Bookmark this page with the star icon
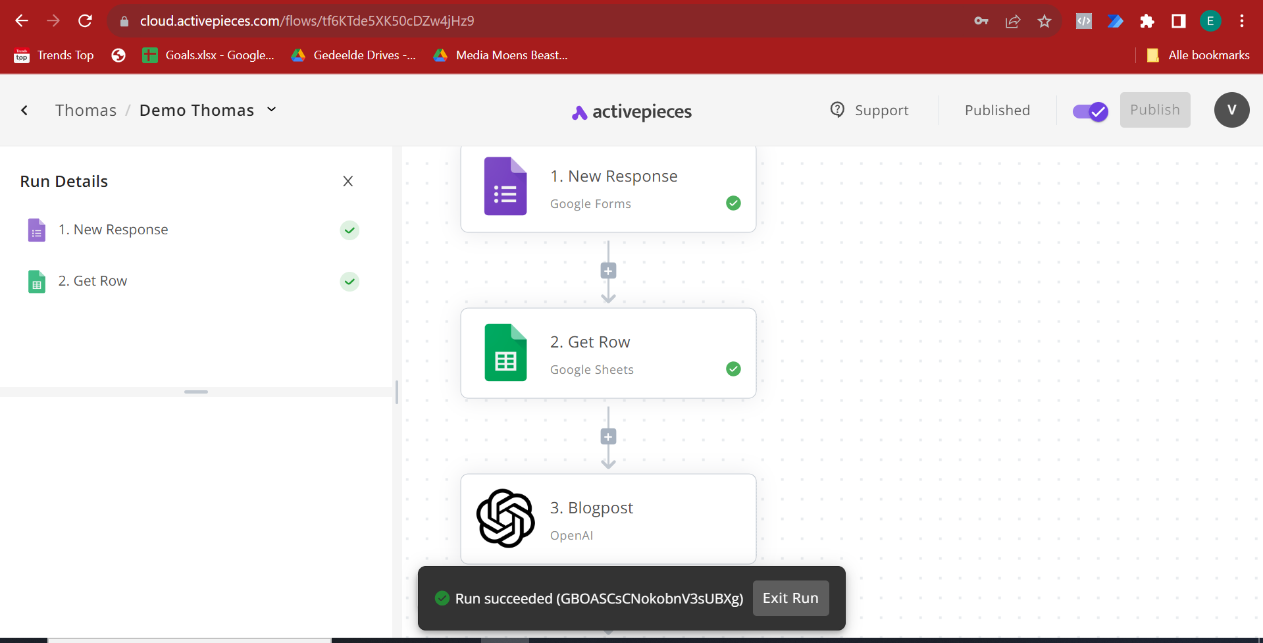This screenshot has height=643, width=1263. (1044, 21)
